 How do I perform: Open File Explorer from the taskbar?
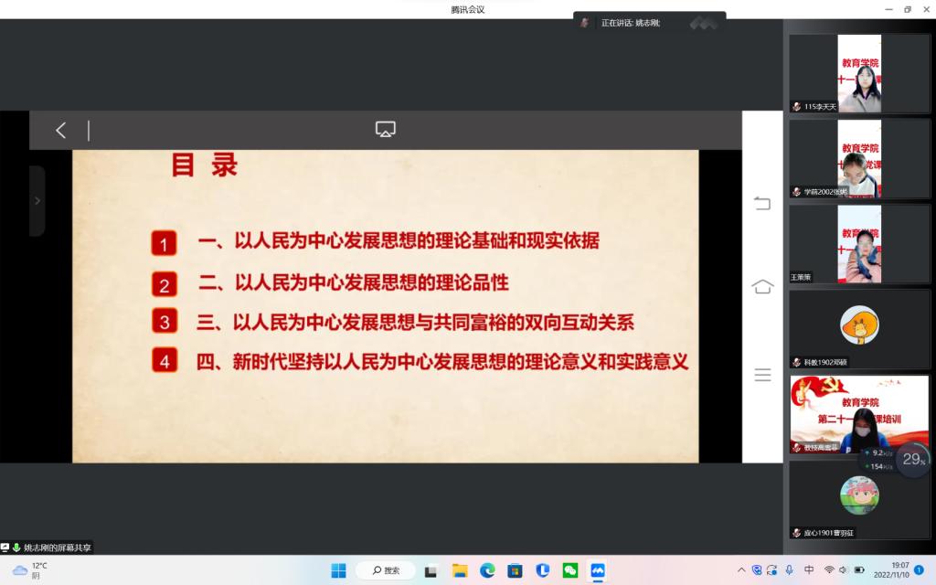pyautogui.click(x=460, y=570)
